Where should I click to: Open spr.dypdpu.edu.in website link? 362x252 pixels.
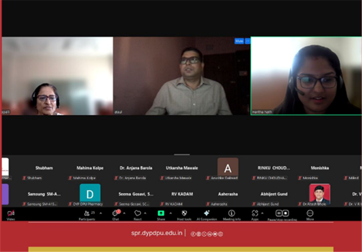157,233
